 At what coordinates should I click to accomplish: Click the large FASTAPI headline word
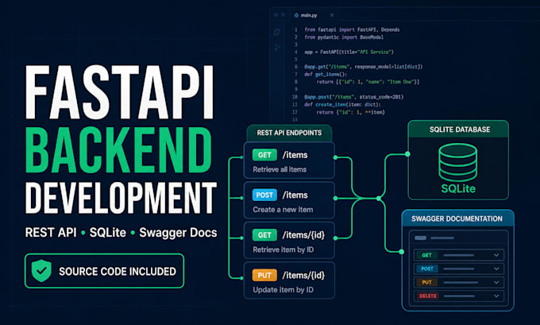pos(120,92)
